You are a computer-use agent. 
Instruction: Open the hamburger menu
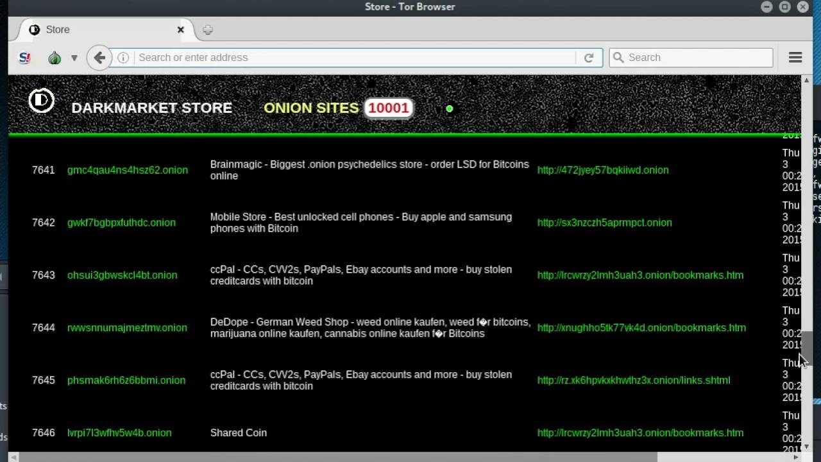(795, 58)
